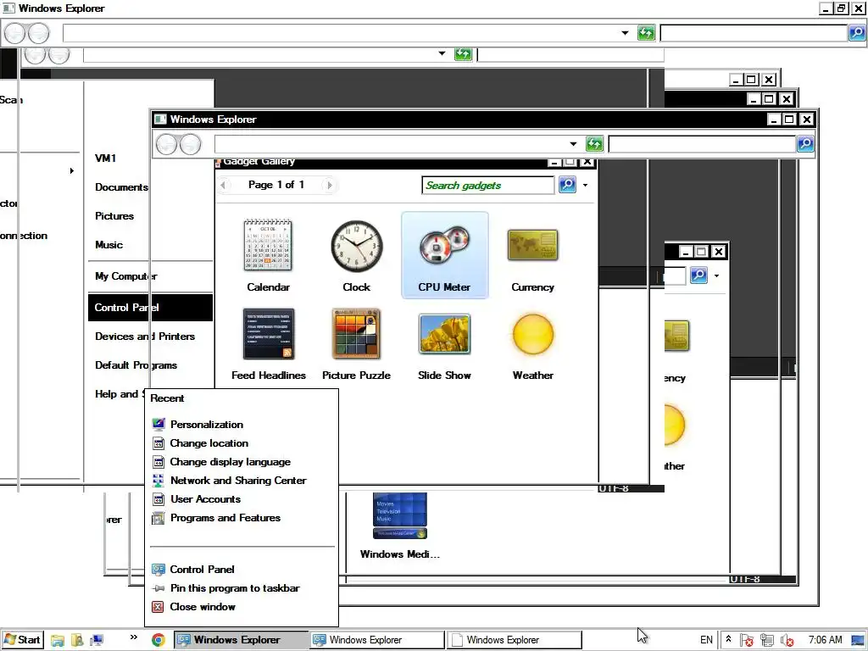Click the EN language indicator in the taskbar
Screen dimensions: 868x651
(x=706, y=640)
